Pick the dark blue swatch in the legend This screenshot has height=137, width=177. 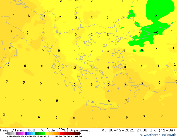[26, 133]
